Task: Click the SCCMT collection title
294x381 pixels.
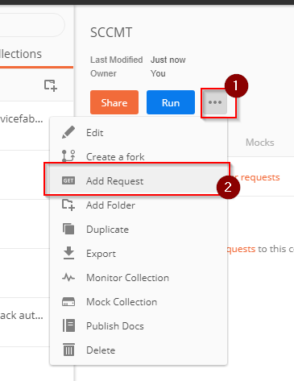Action: click(111, 33)
